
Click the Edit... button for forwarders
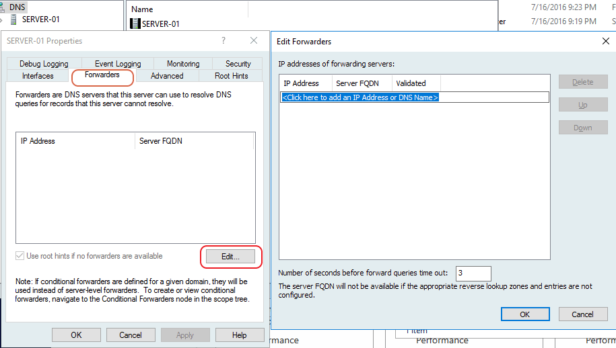pos(230,257)
